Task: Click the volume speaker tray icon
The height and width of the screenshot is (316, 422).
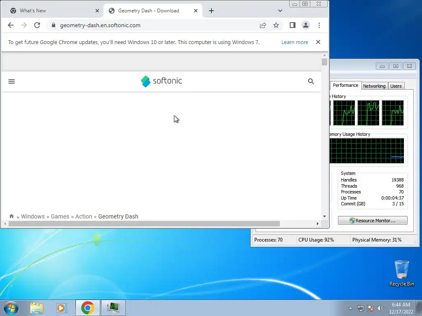Action: (x=380, y=308)
